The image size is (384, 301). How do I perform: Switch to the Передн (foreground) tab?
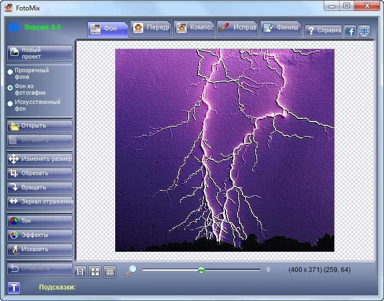[x=151, y=28]
